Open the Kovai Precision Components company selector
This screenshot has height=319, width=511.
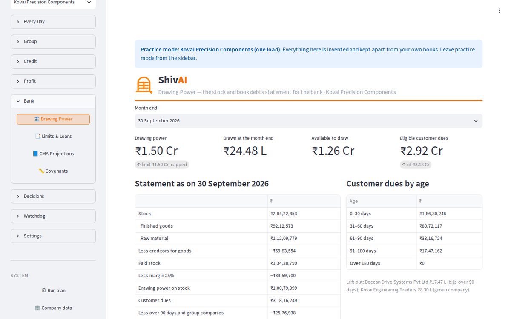point(53,3)
